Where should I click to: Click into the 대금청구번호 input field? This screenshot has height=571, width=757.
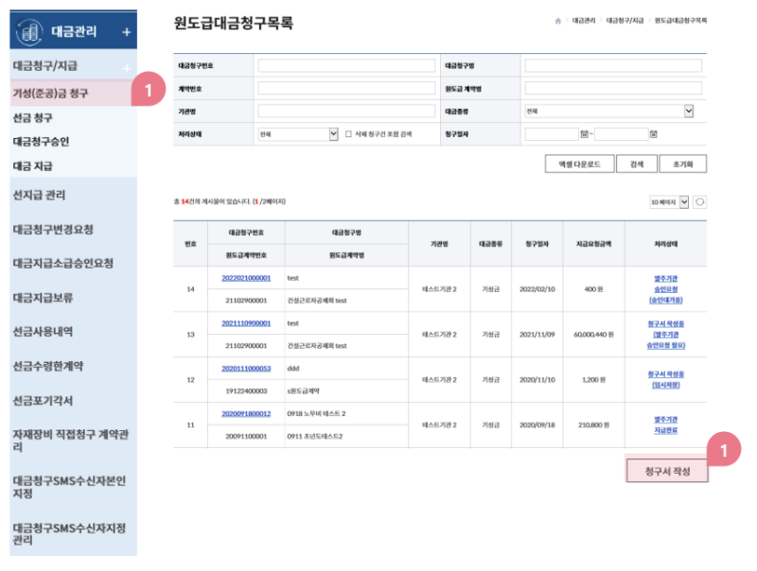tap(346, 65)
